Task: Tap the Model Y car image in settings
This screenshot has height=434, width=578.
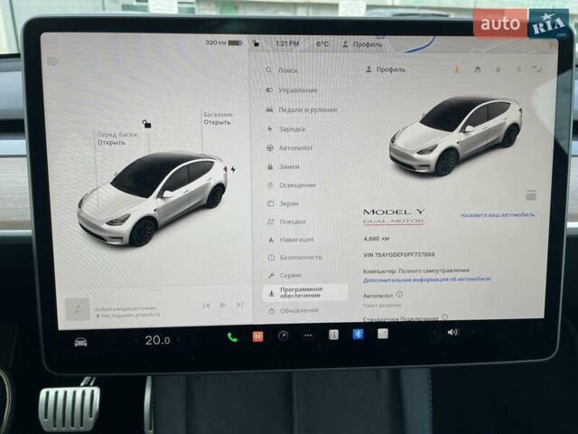Action: pos(456,136)
